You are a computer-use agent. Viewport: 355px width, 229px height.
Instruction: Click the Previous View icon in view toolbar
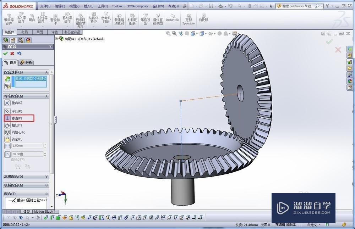point(180,33)
